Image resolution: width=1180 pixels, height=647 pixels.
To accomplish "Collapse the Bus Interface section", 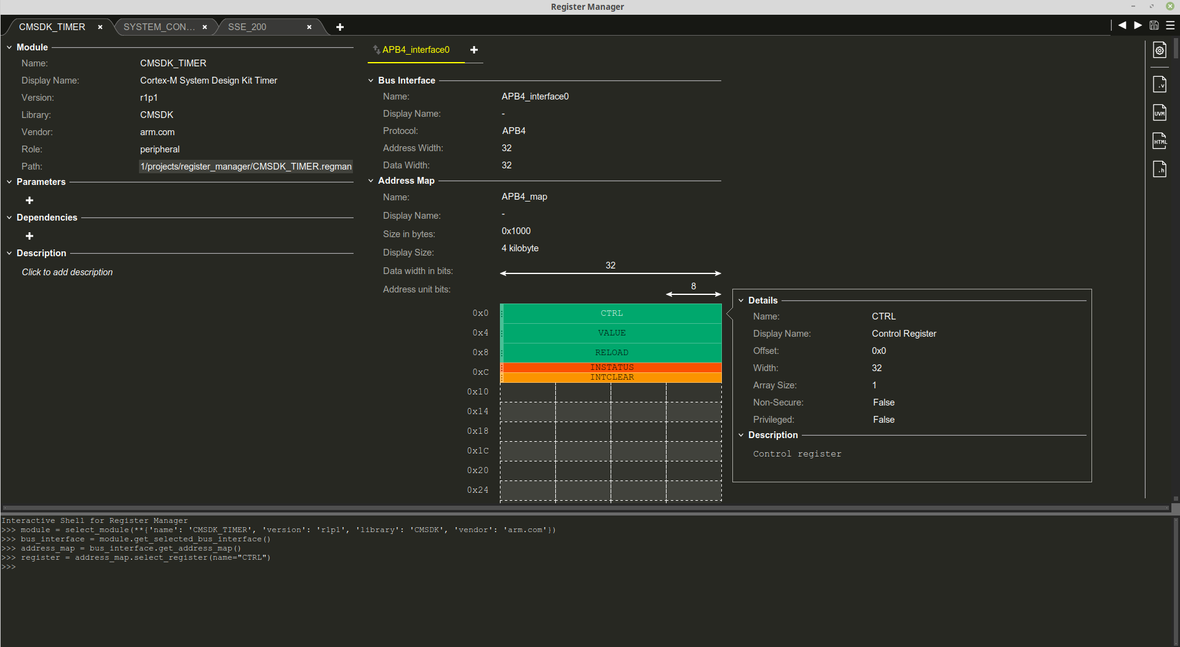I will tap(371, 80).
